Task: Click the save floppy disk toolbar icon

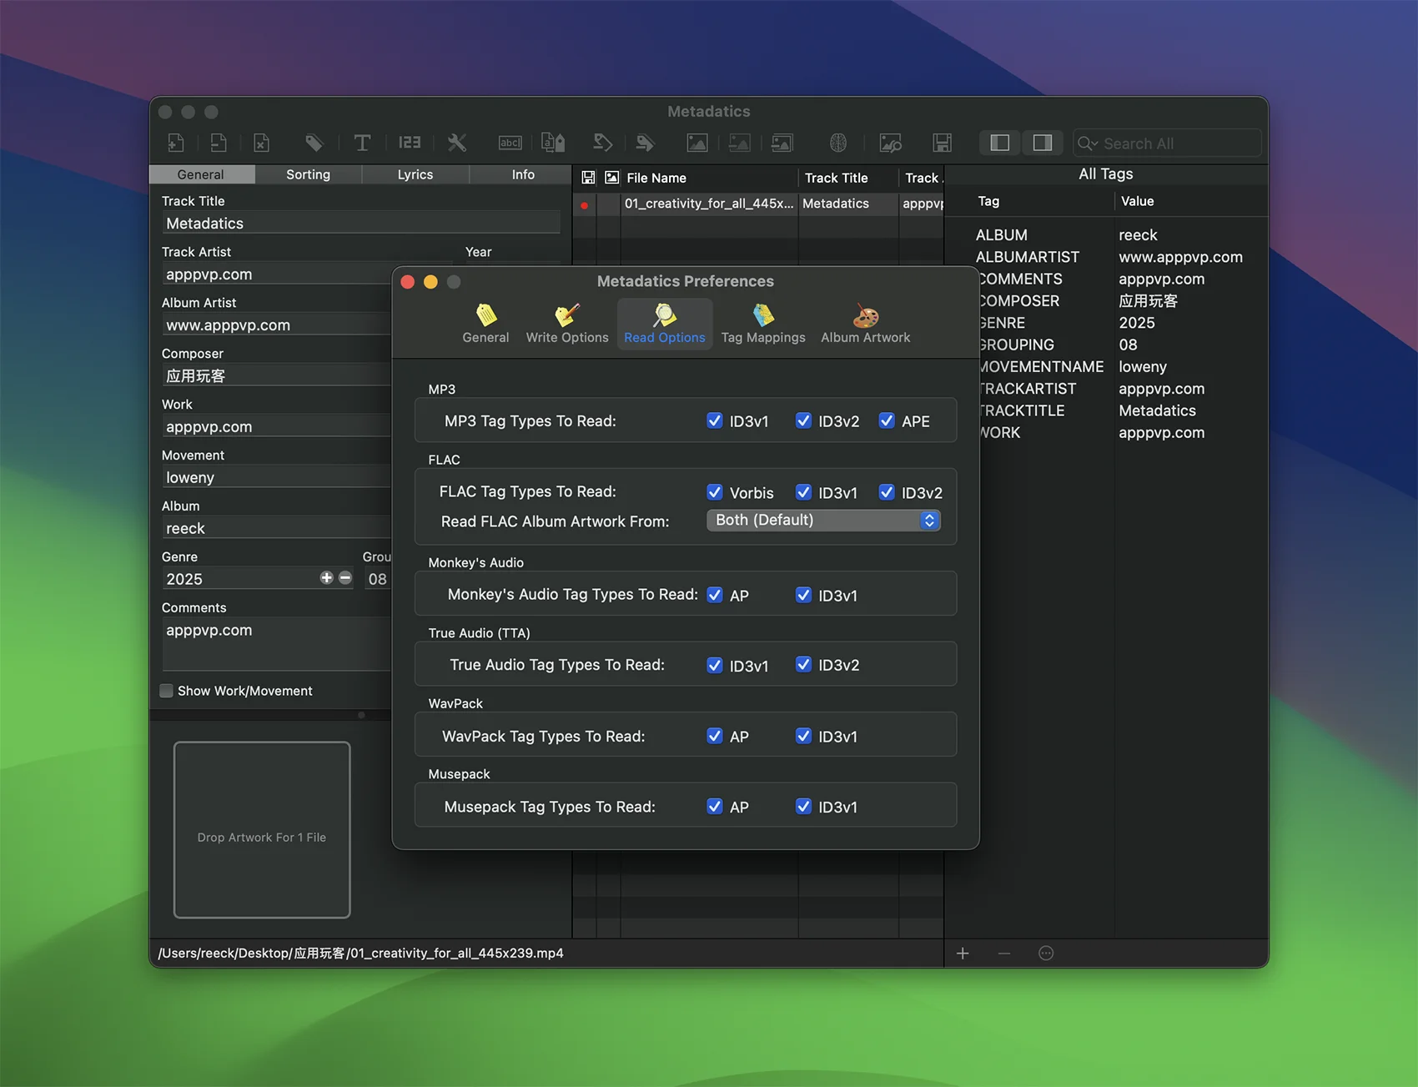Action: click(x=943, y=143)
